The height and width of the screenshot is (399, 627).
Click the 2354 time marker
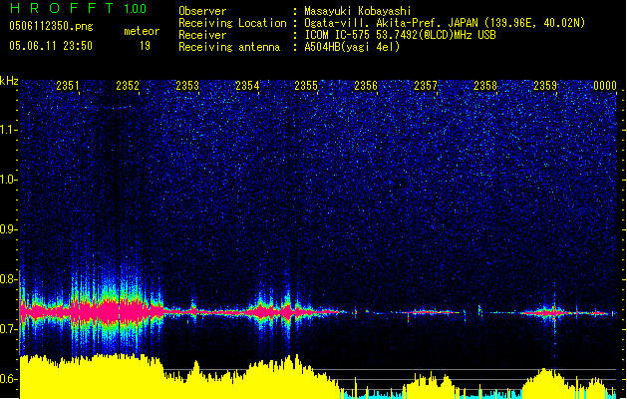pos(247,86)
